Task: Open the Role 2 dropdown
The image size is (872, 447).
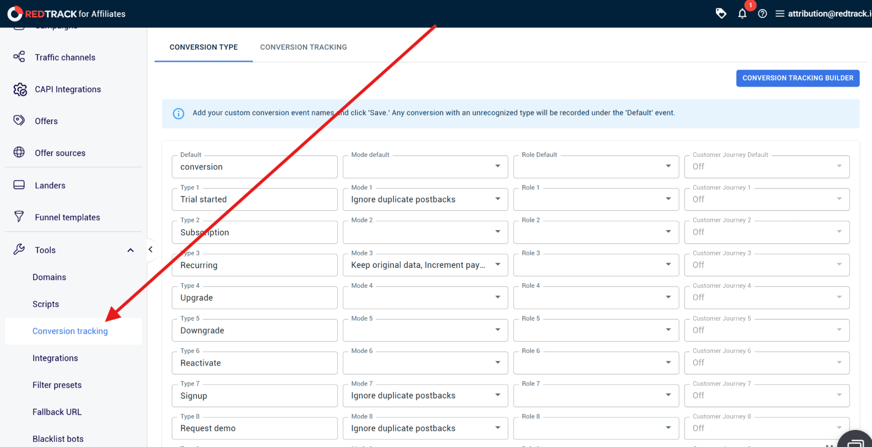Action: [596, 232]
